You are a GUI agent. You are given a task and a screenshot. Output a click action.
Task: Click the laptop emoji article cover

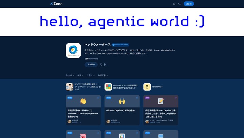[161, 134]
